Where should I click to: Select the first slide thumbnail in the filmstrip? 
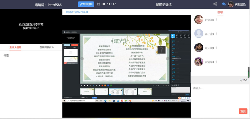(87, 92)
